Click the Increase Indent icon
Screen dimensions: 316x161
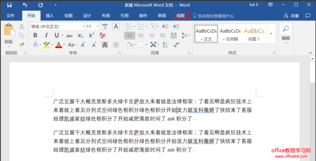click(x=176, y=27)
